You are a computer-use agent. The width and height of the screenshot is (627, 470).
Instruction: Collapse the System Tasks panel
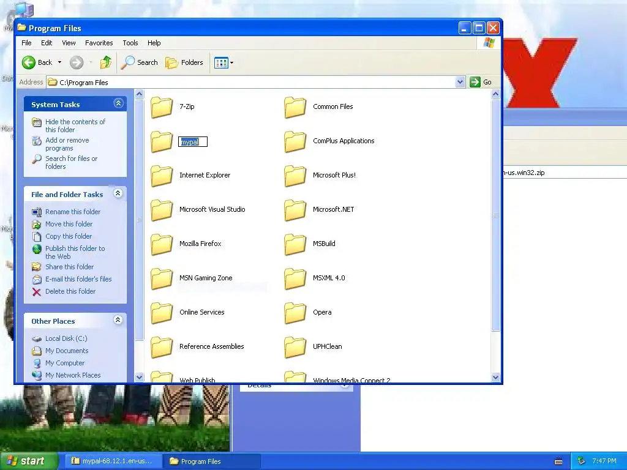pos(118,103)
